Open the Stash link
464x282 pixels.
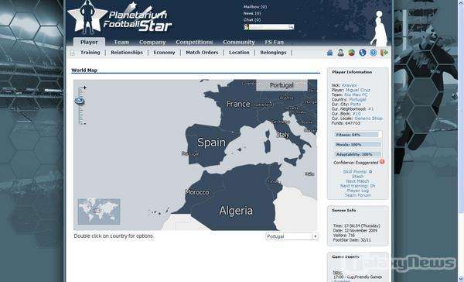coord(357,177)
